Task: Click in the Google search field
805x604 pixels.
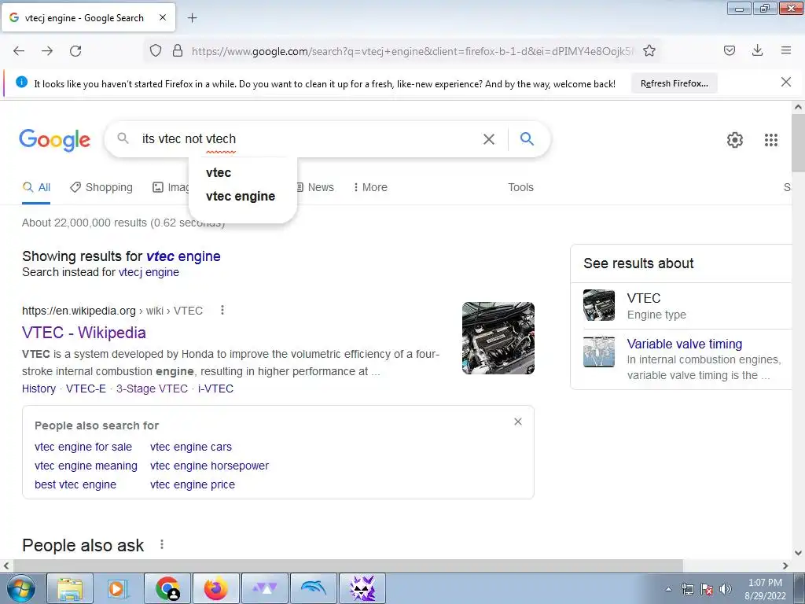Action: 308,139
